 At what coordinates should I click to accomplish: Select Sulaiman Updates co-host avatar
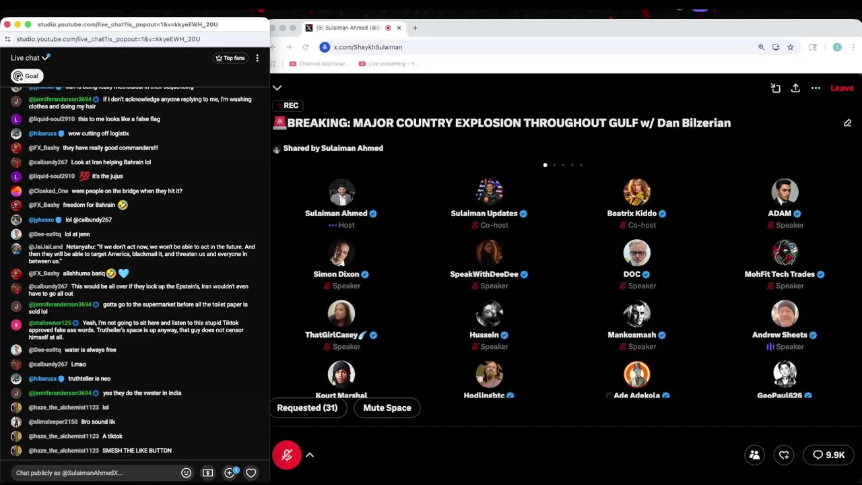click(x=489, y=192)
